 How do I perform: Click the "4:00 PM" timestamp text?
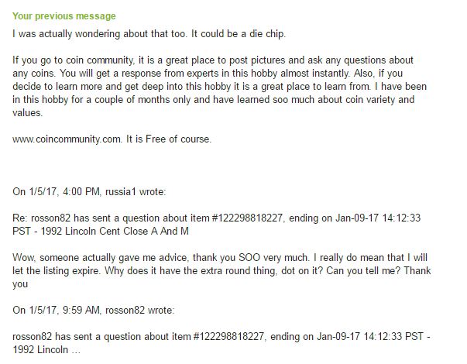[81, 191]
